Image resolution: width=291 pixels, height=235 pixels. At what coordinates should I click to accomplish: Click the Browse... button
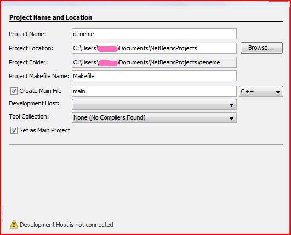(261, 48)
